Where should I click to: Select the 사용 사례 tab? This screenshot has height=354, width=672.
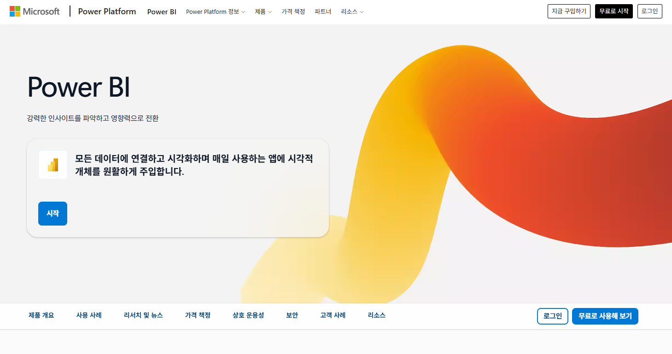tap(89, 315)
